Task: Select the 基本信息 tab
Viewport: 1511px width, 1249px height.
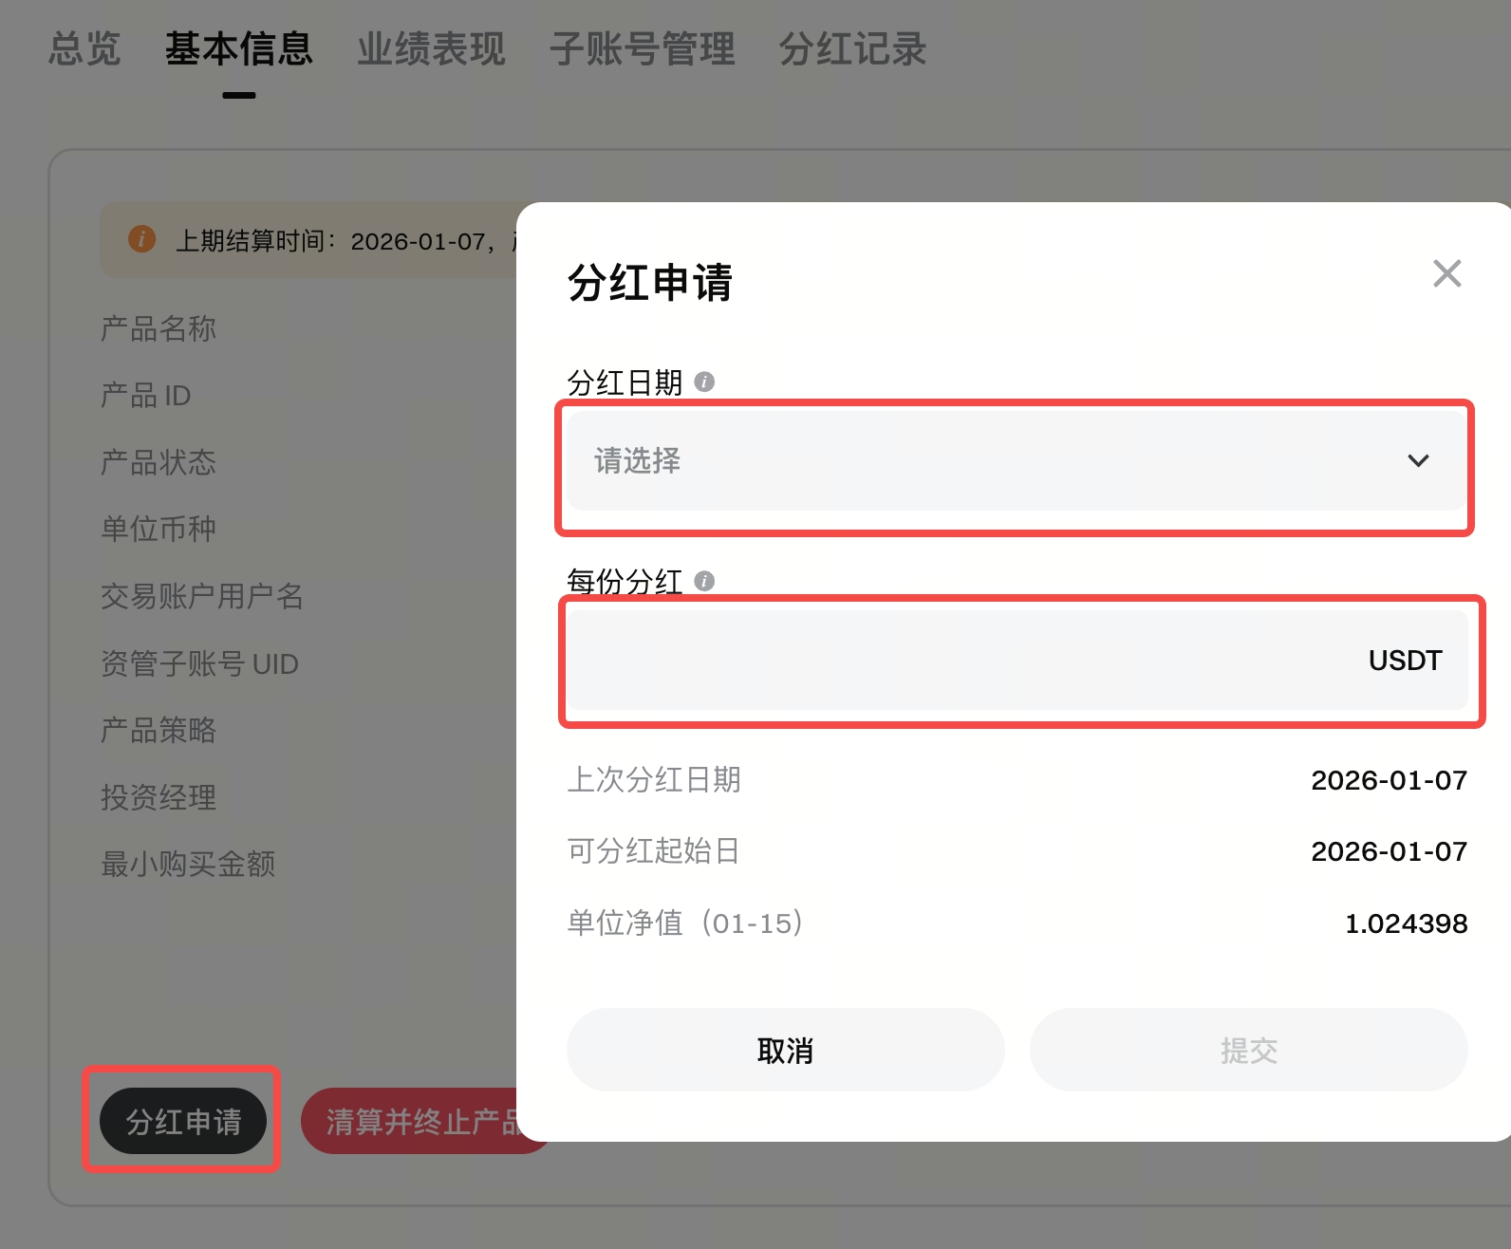Action: pos(238,49)
